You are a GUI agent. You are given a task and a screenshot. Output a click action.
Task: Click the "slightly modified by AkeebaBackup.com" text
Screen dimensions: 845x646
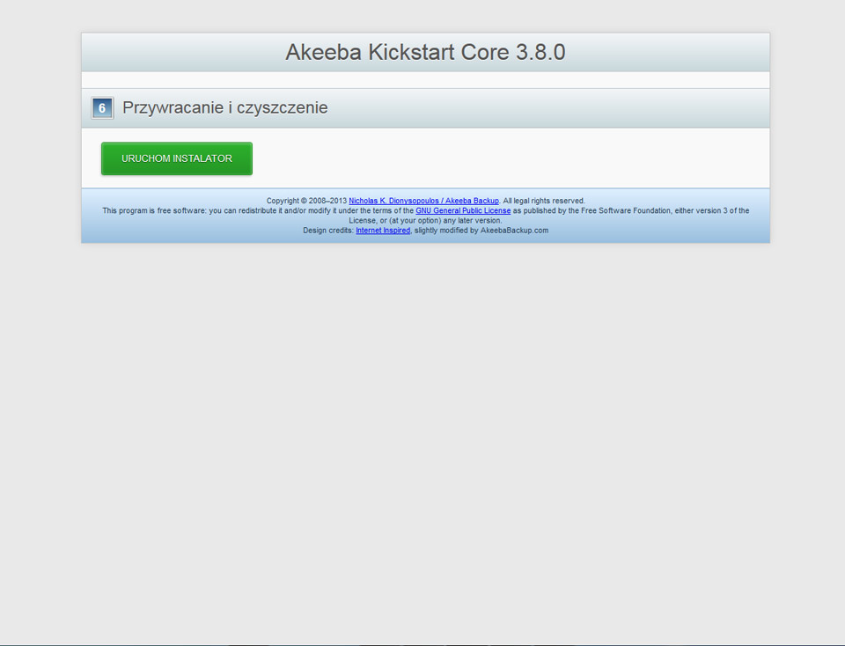481,231
